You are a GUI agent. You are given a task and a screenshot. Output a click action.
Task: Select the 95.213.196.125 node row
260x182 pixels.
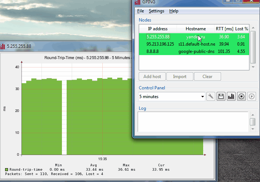click(194, 44)
